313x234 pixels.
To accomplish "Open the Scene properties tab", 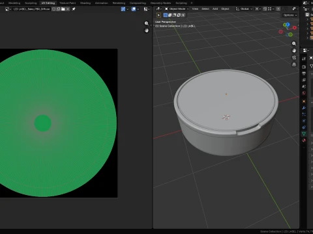I will tap(304, 86).
